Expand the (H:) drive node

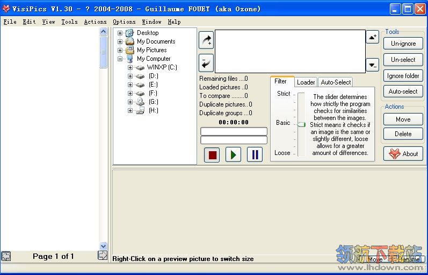130,110
